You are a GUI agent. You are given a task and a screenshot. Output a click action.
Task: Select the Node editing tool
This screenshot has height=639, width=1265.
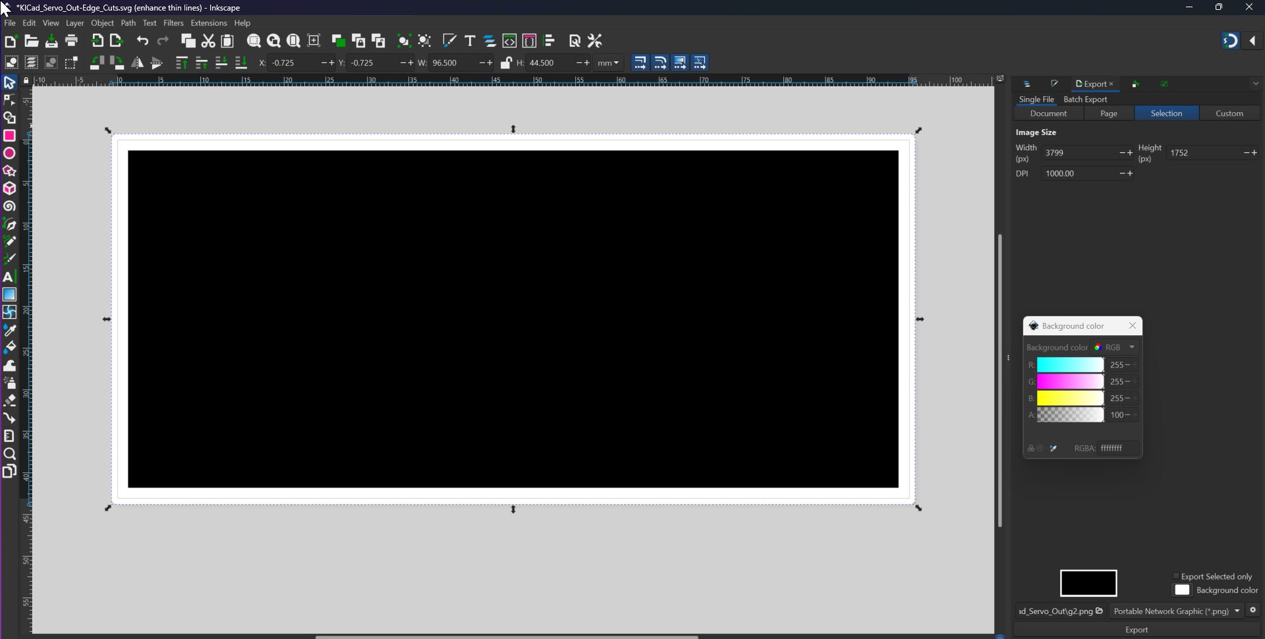pos(9,99)
